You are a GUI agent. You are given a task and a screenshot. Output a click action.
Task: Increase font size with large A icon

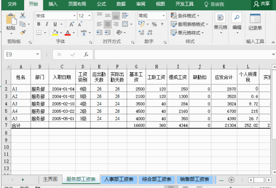[x=72, y=24]
